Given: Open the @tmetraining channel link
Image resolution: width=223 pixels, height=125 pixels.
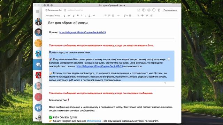Looking at the screenshot, I should tap(94, 121).
